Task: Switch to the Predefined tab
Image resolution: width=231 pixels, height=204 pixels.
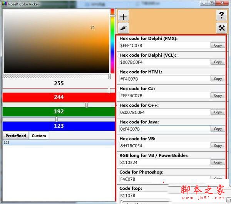Action: click(16, 136)
